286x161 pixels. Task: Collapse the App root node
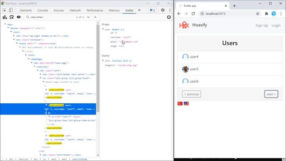(x=5, y=24)
